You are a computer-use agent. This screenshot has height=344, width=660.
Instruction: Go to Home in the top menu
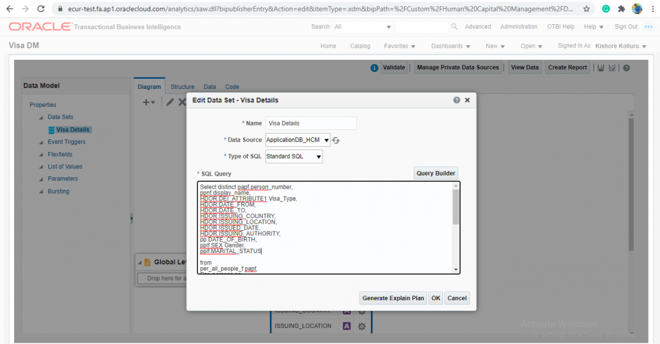tap(328, 46)
